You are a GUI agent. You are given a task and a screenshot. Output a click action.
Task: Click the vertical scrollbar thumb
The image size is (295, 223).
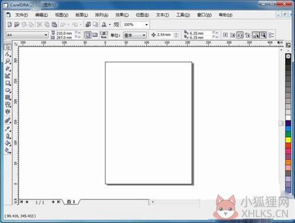pyautogui.click(x=281, y=123)
